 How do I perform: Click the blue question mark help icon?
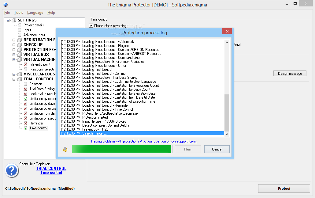12,170
